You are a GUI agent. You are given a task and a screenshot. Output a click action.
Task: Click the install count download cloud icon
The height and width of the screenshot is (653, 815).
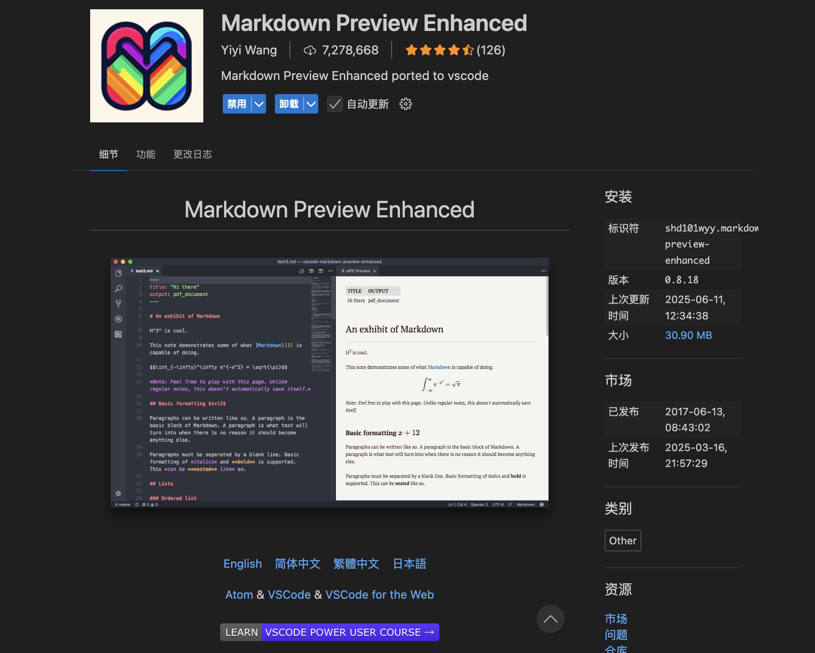310,50
